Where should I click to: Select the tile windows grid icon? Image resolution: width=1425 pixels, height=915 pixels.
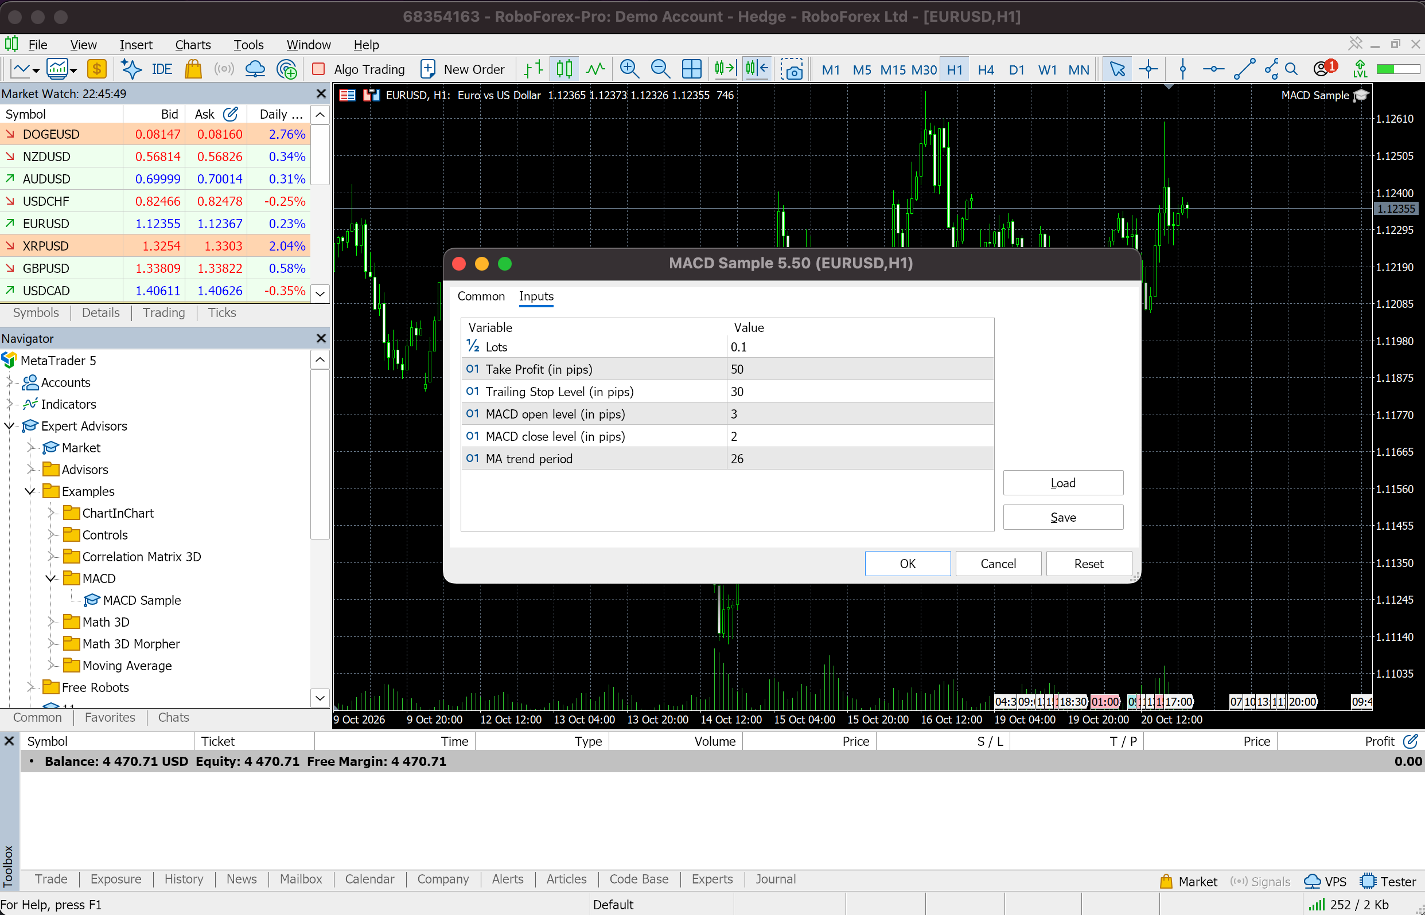[x=691, y=69]
